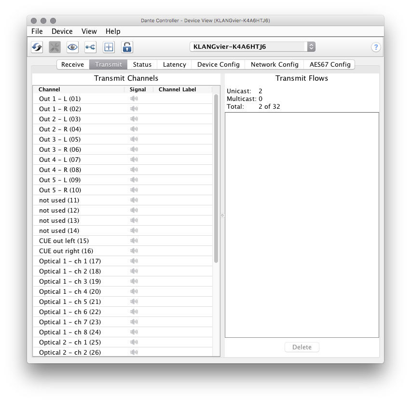The height and width of the screenshot is (402, 411).
Task: Click signal speaker icon for not used (14)
Action: point(134,230)
